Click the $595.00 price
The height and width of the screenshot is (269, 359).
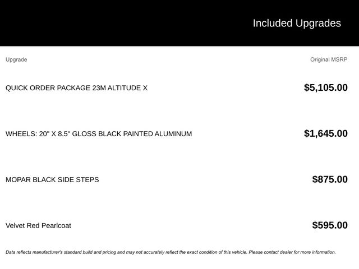(x=330, y=225)
